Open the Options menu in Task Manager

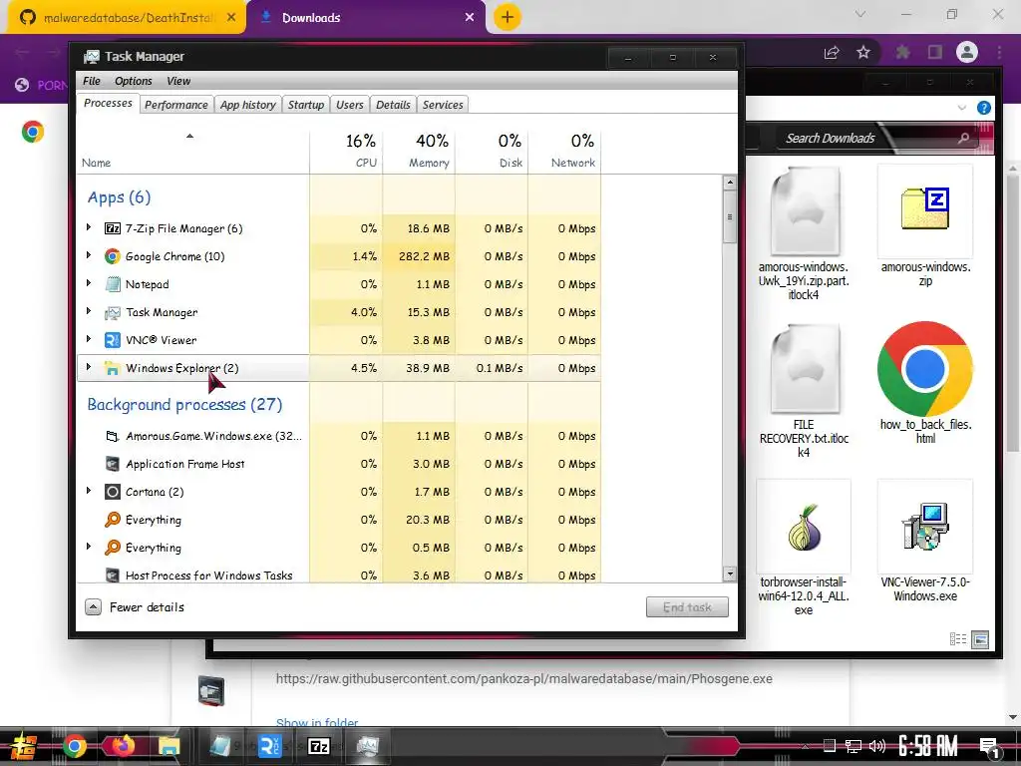point(133,81)
